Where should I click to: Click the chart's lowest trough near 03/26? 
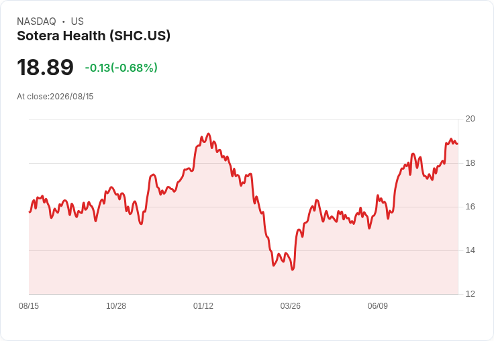coord(293,269)
